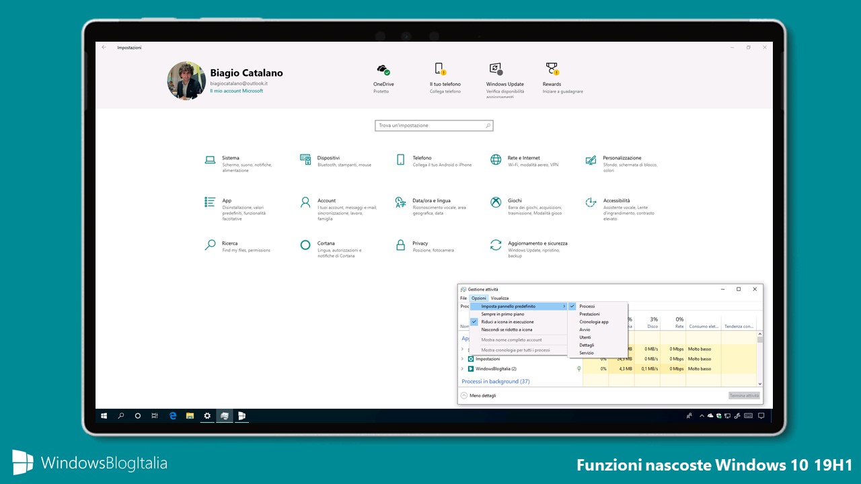Screen dimensions: 861x484
Task: Open the Sistema settings category
Action: pos(239,164)
